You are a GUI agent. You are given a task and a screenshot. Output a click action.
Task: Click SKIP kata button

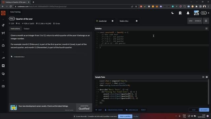tap(99, 110)
